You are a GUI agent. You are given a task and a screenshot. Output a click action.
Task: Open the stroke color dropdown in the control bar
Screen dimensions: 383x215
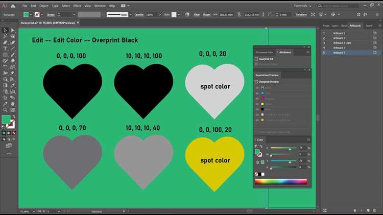click(x=42, y=15)
